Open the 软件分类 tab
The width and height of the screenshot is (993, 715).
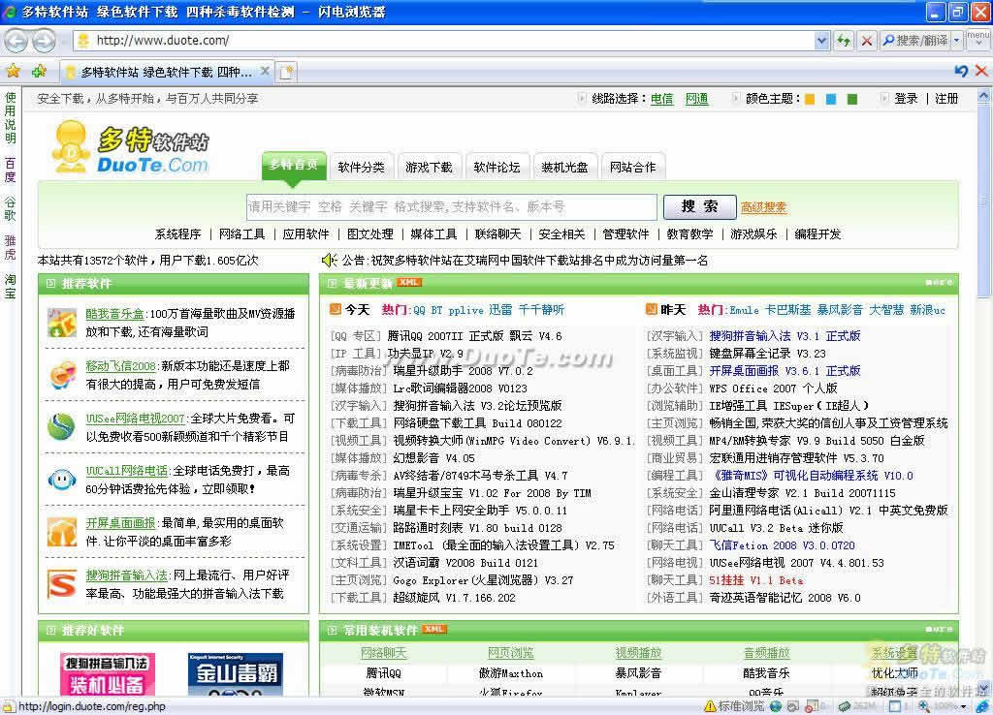pyautogui.click(x=361, y=167)
